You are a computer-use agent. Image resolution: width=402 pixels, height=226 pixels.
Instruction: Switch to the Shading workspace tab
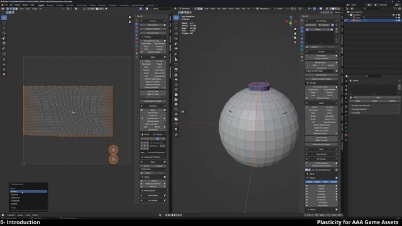coord(92,5)
